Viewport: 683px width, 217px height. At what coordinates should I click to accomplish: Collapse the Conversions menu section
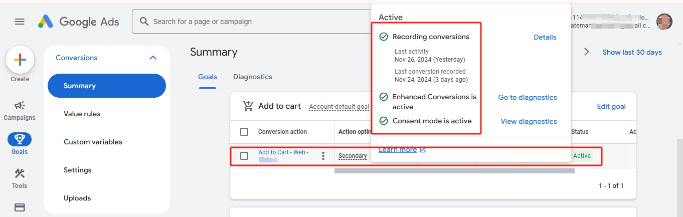(153, 58)
